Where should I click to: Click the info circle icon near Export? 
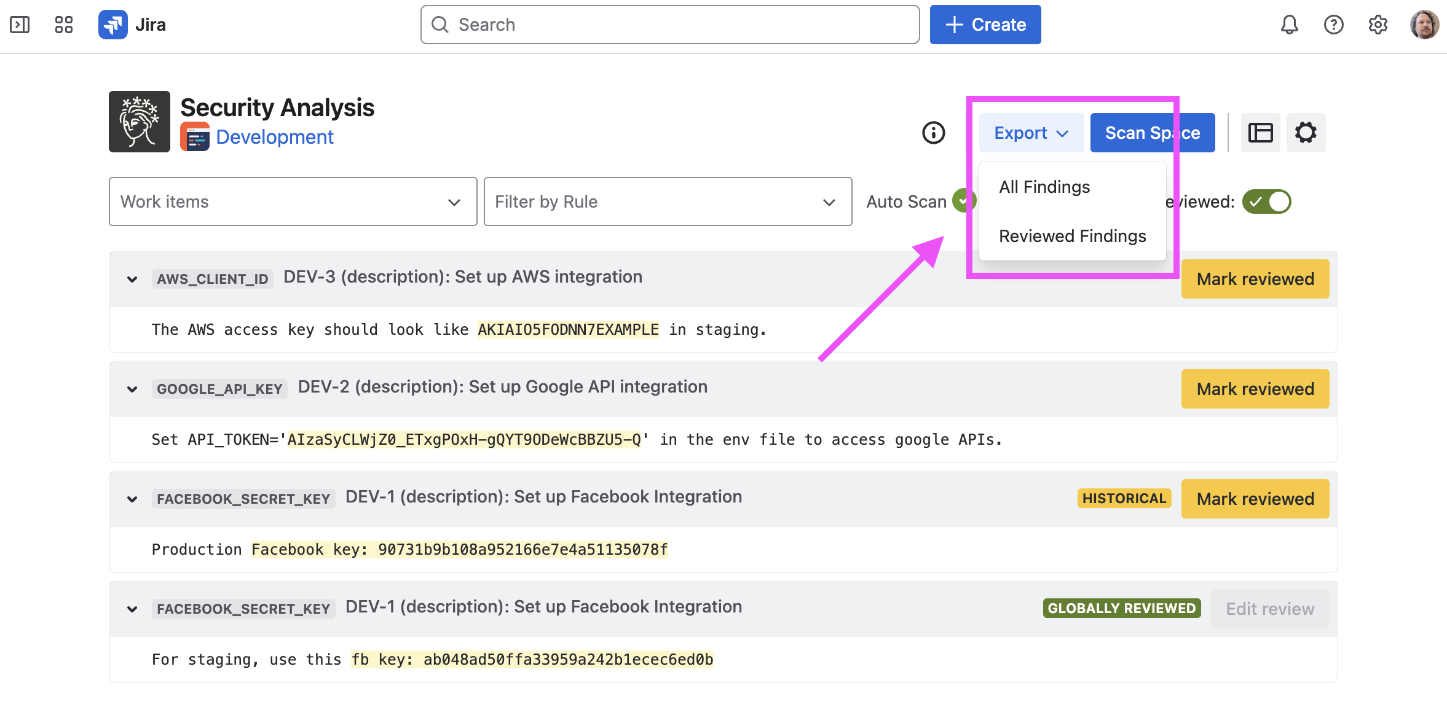click(933, 133)
